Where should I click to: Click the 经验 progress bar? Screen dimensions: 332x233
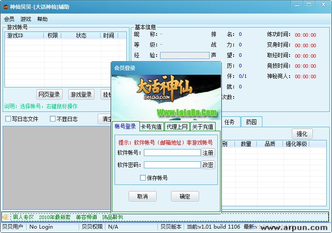(185, 56)
